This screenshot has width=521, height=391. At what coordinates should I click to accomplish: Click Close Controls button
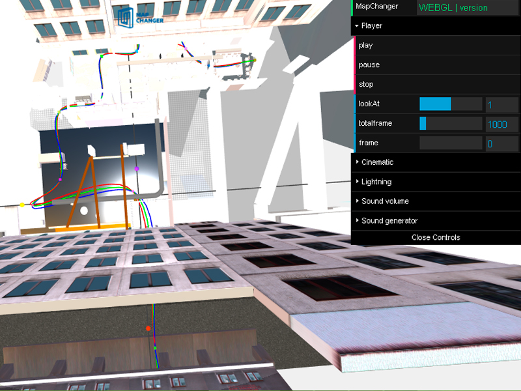436,237
